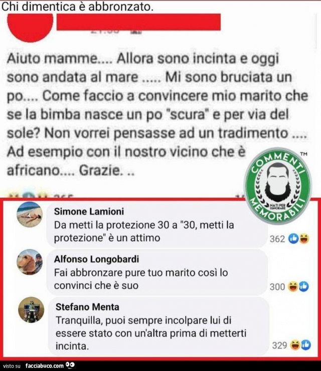Open Simone Lamioni's name link
321x371 pixels.
click(x=89, y=211)
